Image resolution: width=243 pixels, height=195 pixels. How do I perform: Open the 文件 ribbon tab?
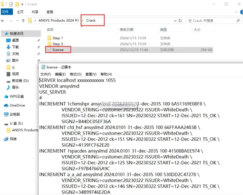coord(7,12)
